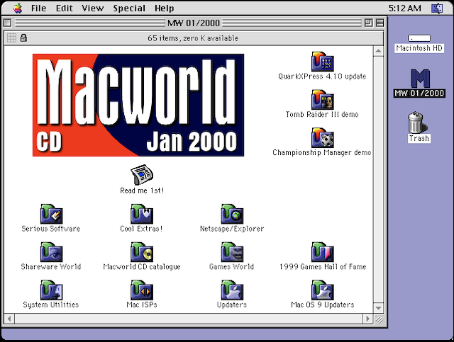Select the MW 01/2000 CD desktop icon
Screen dimensions: 454x342
coord(420,79)
